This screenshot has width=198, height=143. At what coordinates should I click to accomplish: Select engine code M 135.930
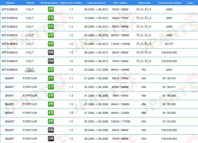pos(169,96)
